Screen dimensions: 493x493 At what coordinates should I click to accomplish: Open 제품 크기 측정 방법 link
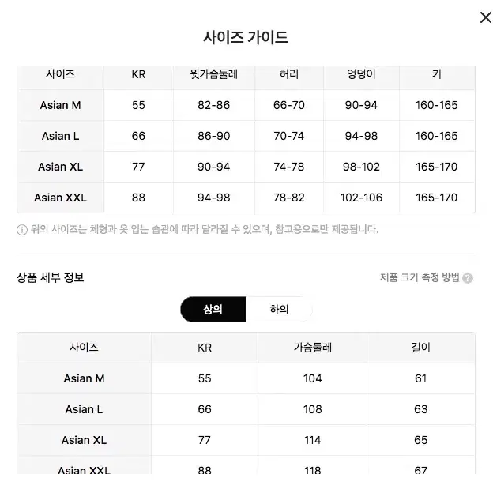pyautogui.click(x=420, y=277)
